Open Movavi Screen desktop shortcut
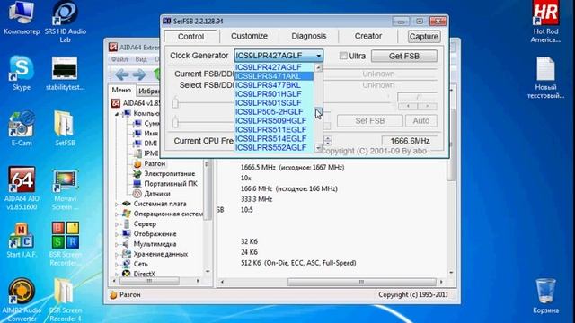Viewport: 575px width, 323px height. pyautogui.click(x=66, y=189)
